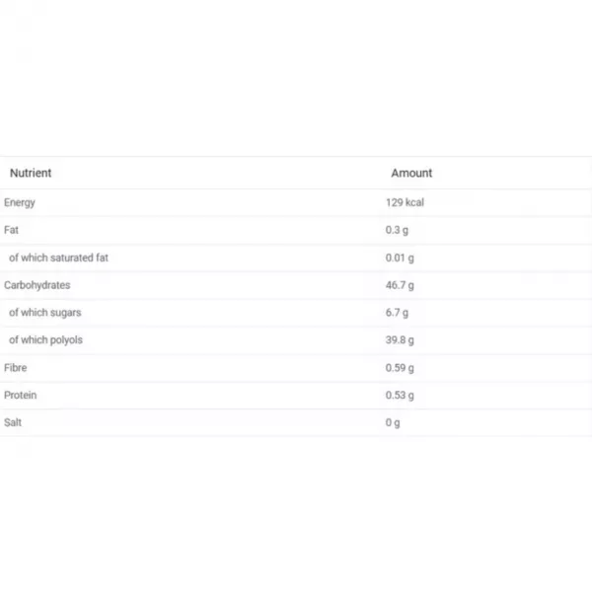Select the Protein row label
592x592 pixels.
click(x=21, y=396)
